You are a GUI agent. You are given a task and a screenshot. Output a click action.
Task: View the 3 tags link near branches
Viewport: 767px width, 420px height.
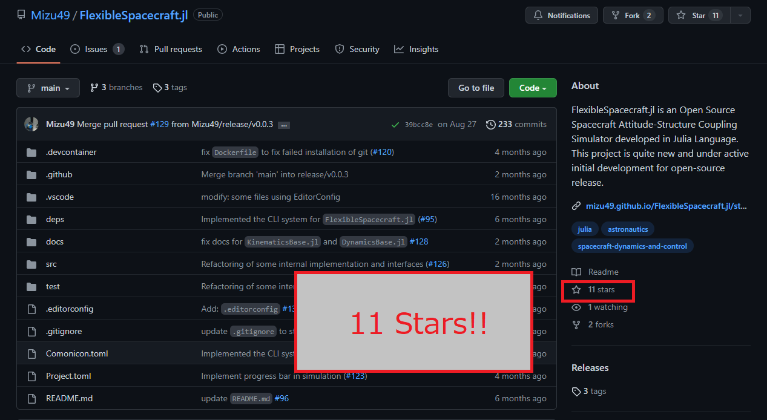tap(170, 87)
